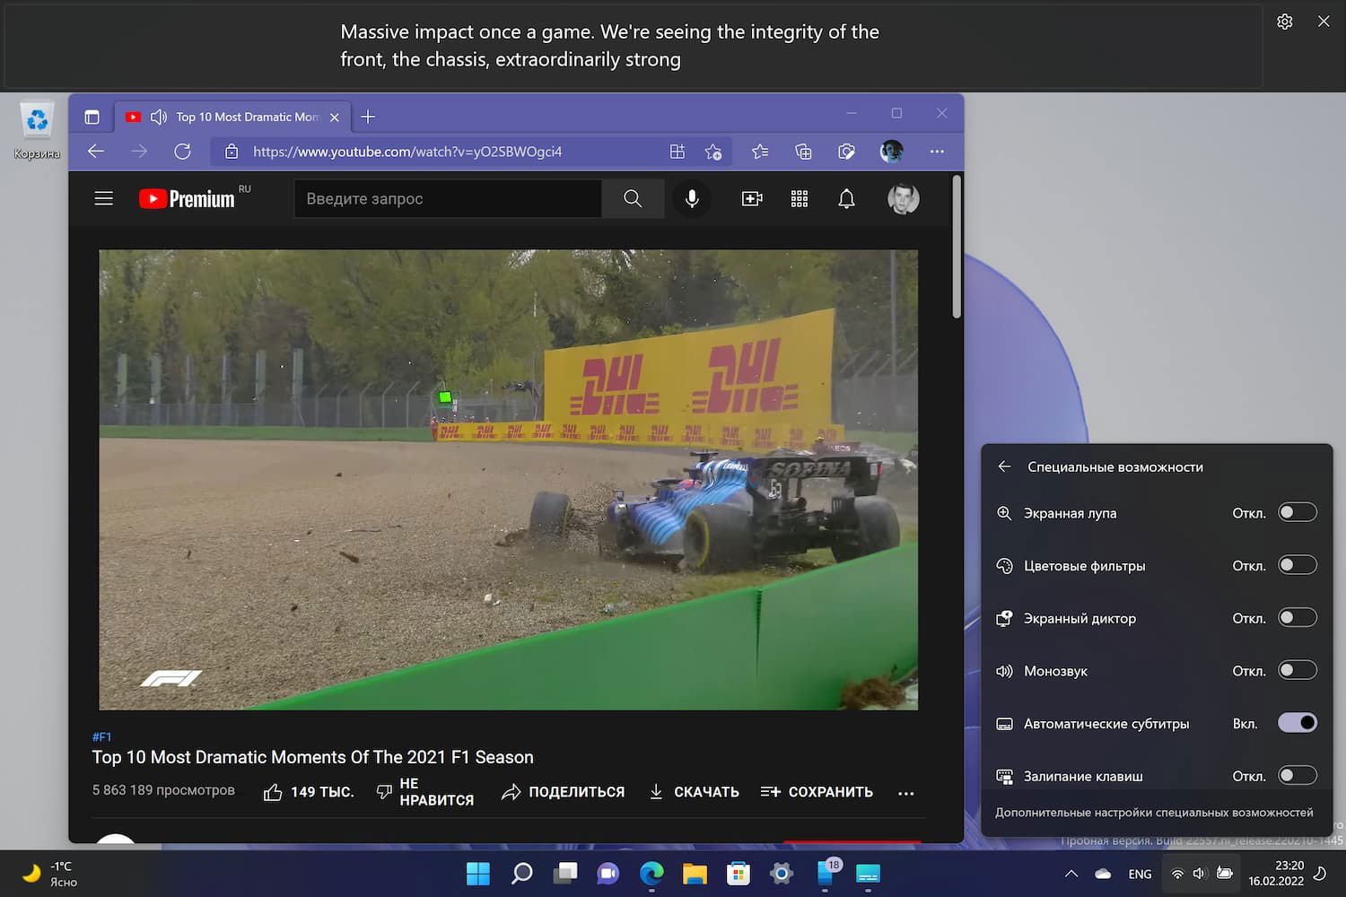Screen dimensions: 1346x897
Task: Open Teams Chat on taskbar
Action: click(x=608, y=874)
